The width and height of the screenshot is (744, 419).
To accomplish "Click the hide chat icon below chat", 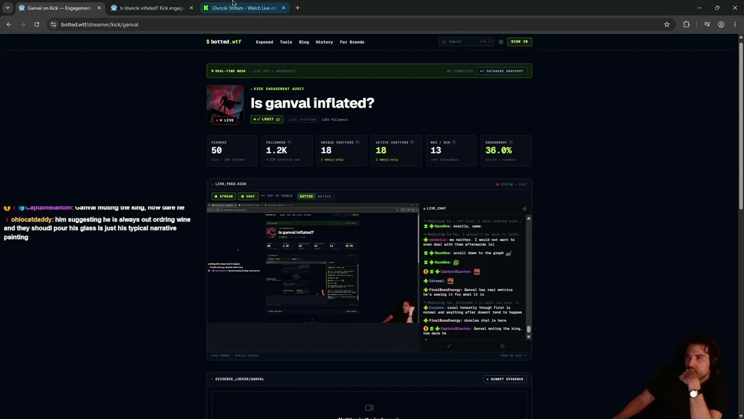I will tap(503, 346).
